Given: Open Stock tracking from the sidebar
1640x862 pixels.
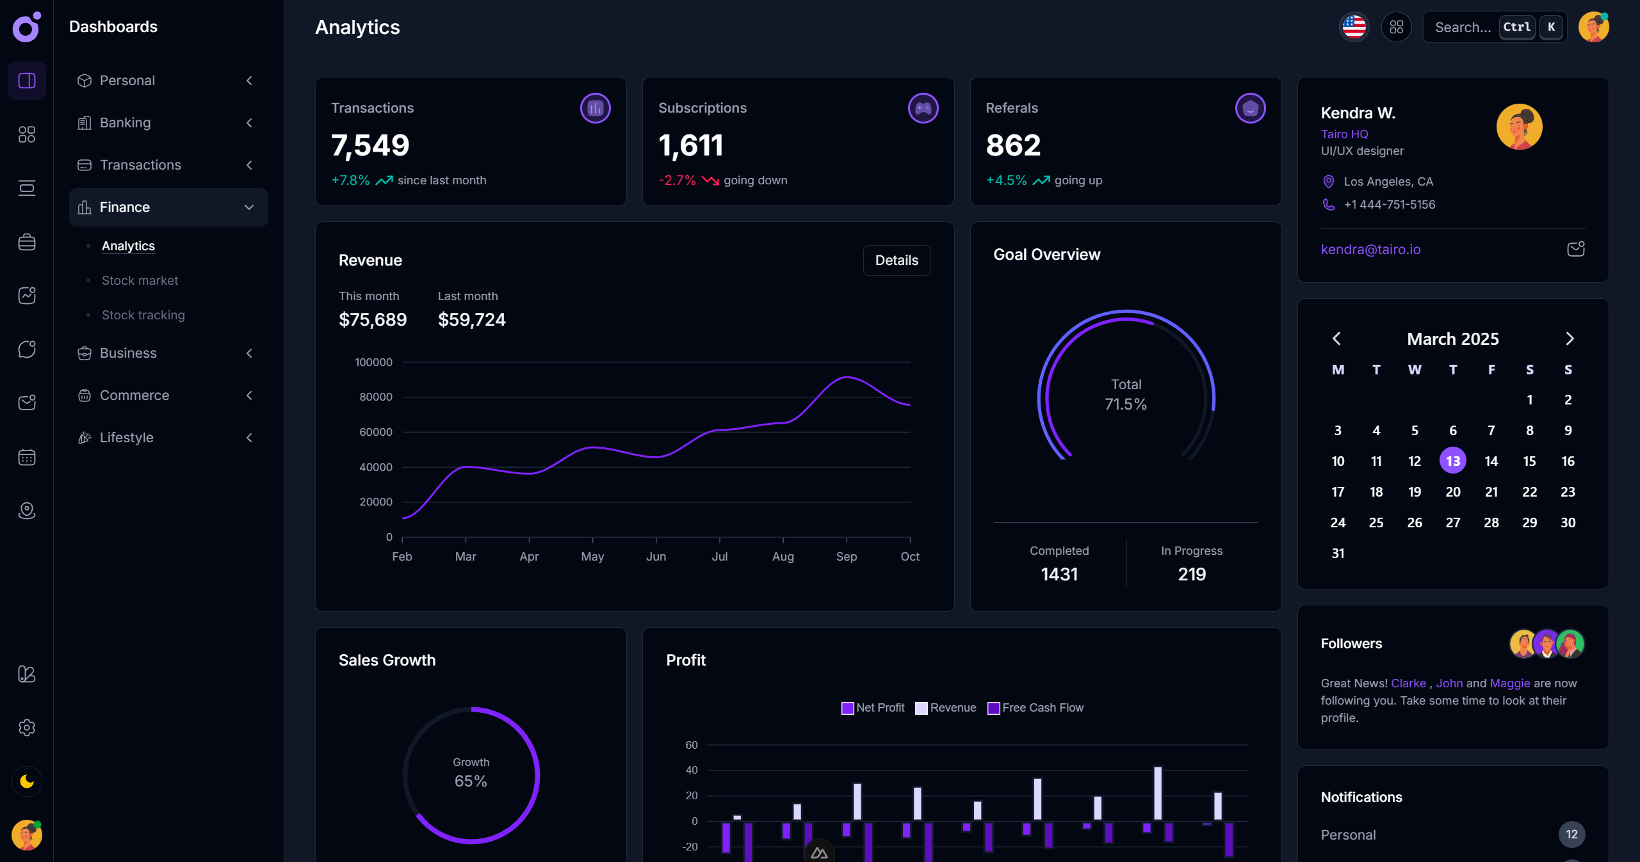Looking at the screenshot, I should (x=143, y=314).
